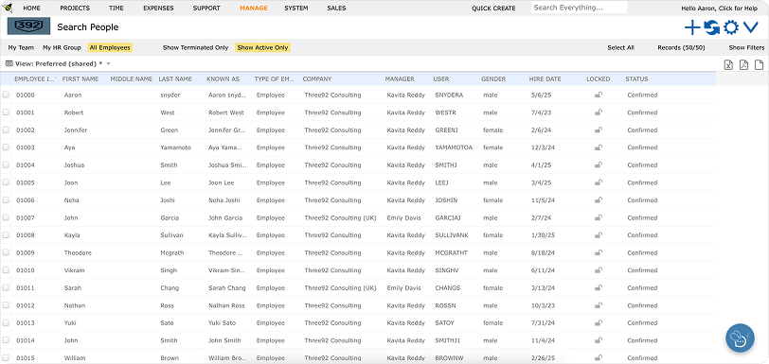
Task: Sort by Status column header
Action: pyautogui.click(x=636, y=78)
